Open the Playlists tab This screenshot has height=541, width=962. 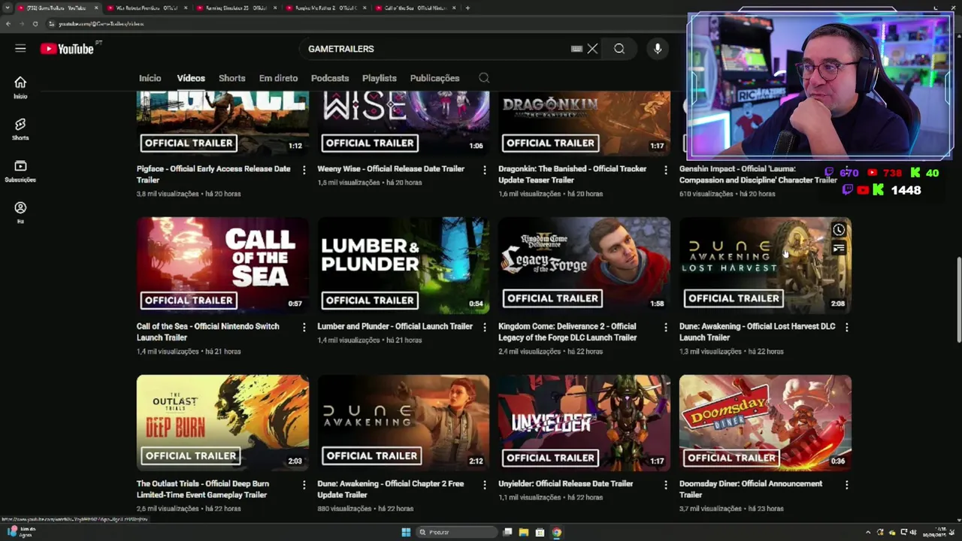click(379, 78)
